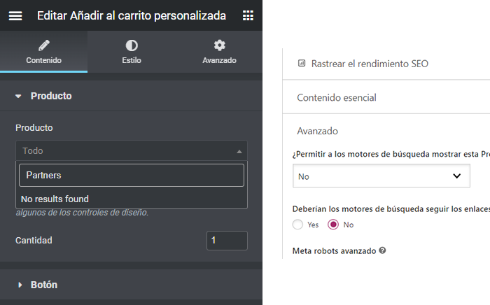Viewport: 490px width, 305px height.
Task: Open search engine visibility No dropdown
Action: [x=381, y=176]
